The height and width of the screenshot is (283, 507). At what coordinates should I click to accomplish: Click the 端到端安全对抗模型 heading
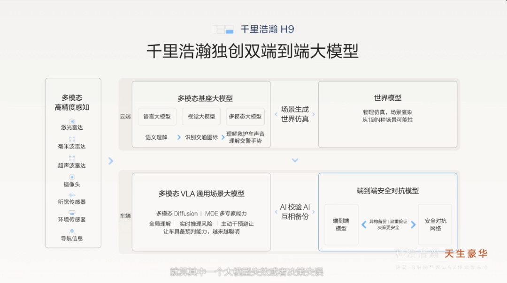tap(388, 191)
